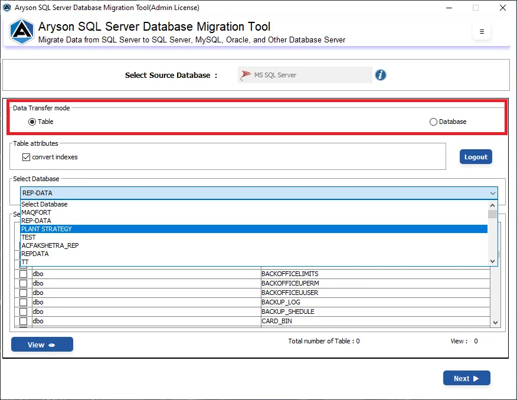Click dbo schema cell in CARD_BIN row
The width and height of the screenshot is (517, 400).
[x=146, y=321]
